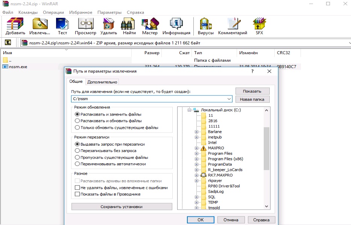Select the folder icon named 11
Image resolution: width=351 pixels, height=225 pixels.
[x=204, y=115]
